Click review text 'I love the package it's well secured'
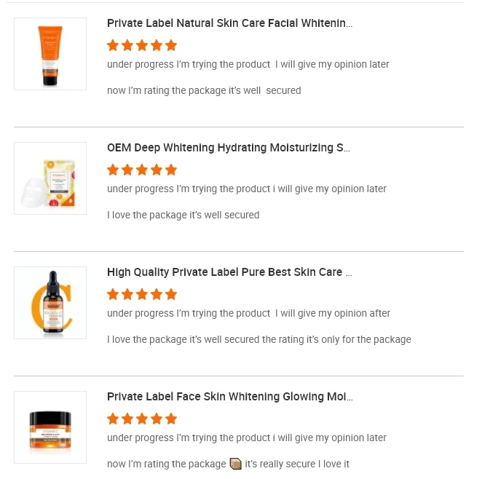 tap(183, 215)
